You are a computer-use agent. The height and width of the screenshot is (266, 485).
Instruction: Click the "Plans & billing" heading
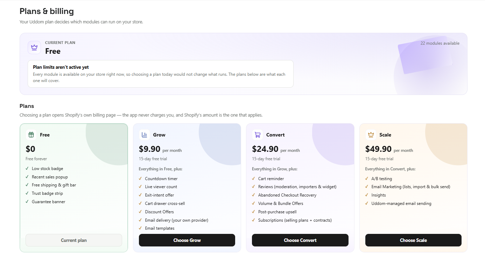coord(47,11)
